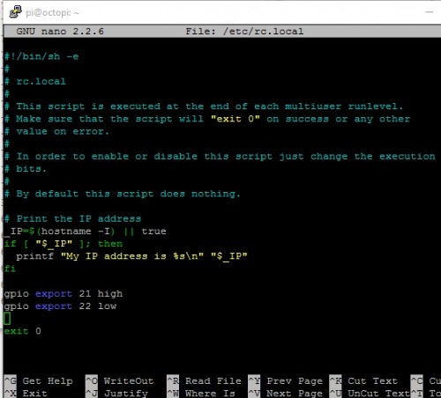Click the #!/bin/sh -e shebang line
This screenshot has width=441, height=398.
tap(41, 56)
